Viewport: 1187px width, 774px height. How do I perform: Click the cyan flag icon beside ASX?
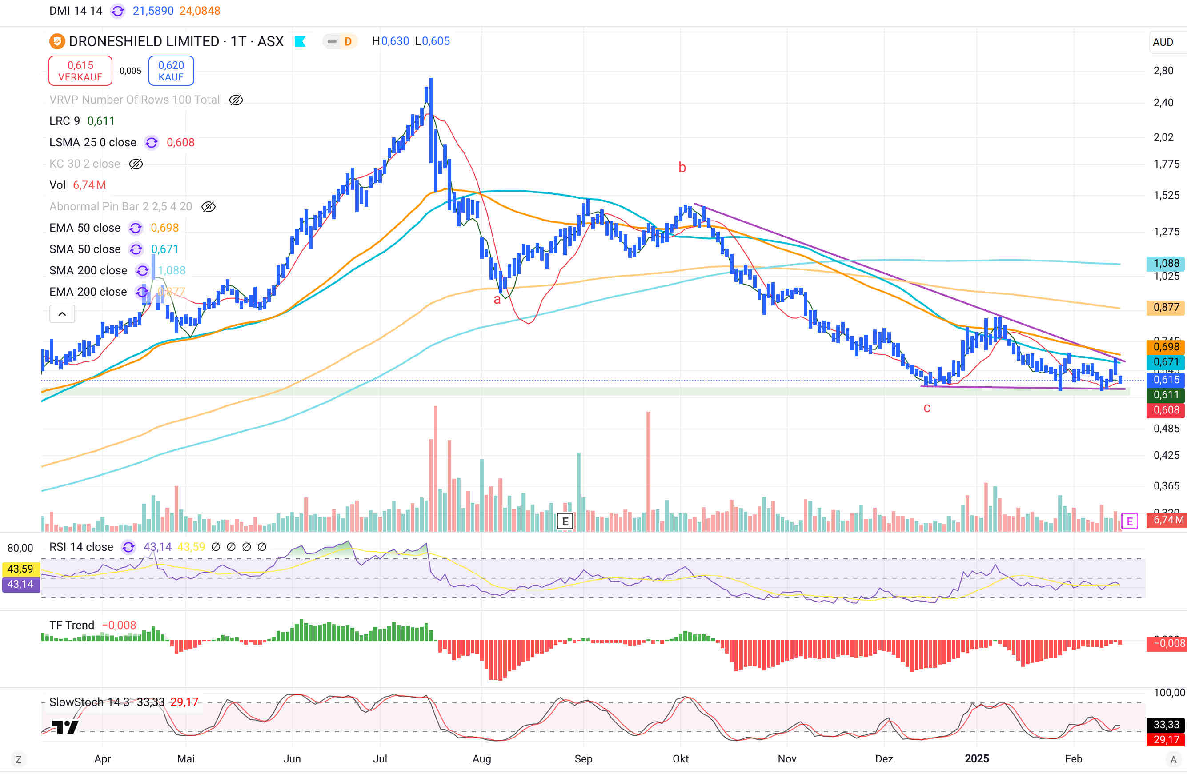point(300,41)
